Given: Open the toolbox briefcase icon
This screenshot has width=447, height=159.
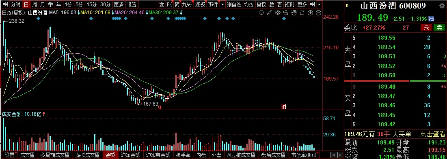Looking at the screenshot, I should click(x=286, y=13).
